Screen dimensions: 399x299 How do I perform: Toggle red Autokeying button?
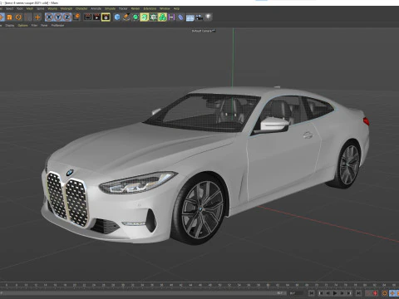click(376, 293)
